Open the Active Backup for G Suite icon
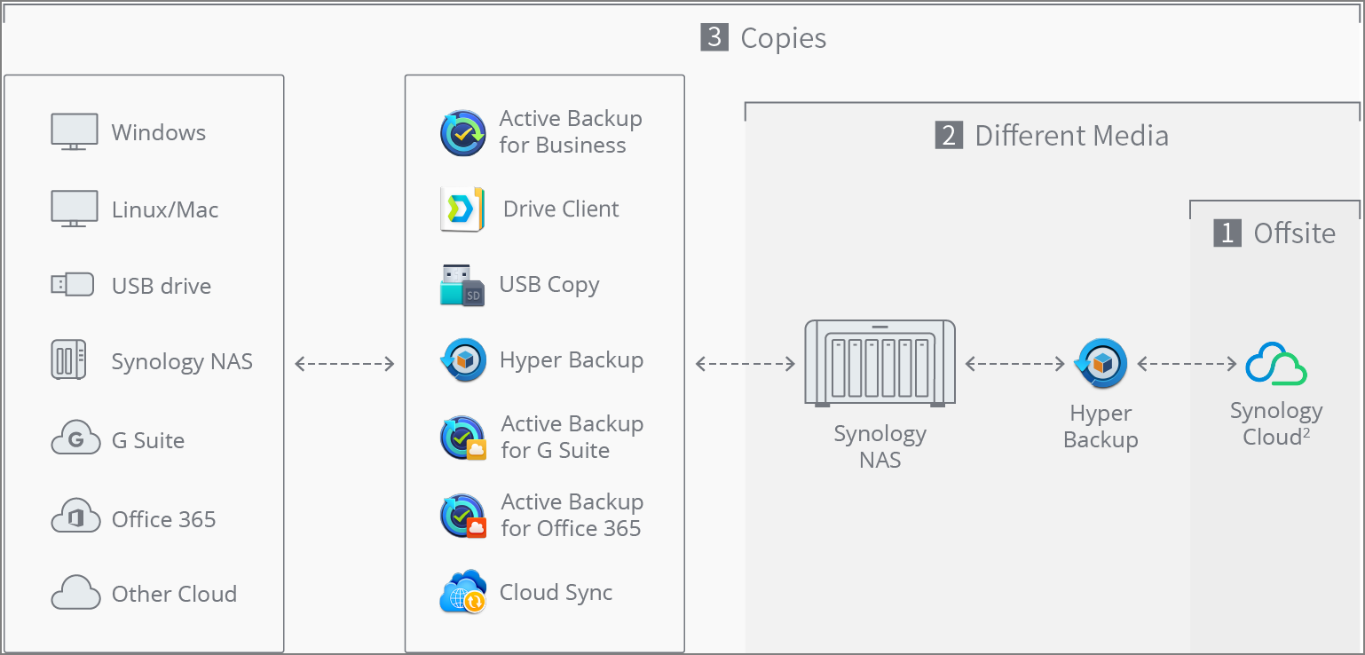1365x655 pixels. pyautogui.click(x=463, y=438)
